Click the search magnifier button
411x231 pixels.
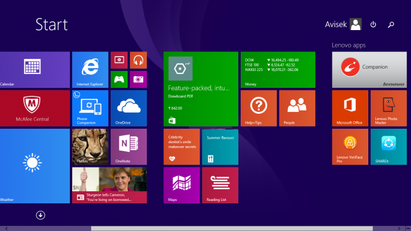pyautogui.click(x=391, y=24)
